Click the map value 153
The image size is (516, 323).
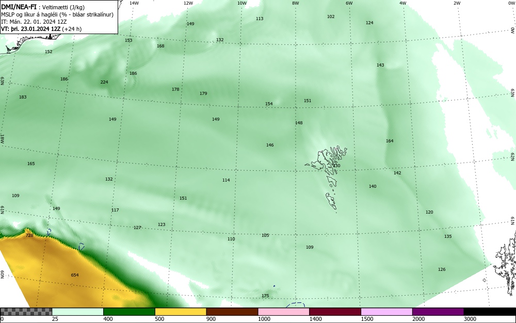pyautogui.click(x=128, y=40)
